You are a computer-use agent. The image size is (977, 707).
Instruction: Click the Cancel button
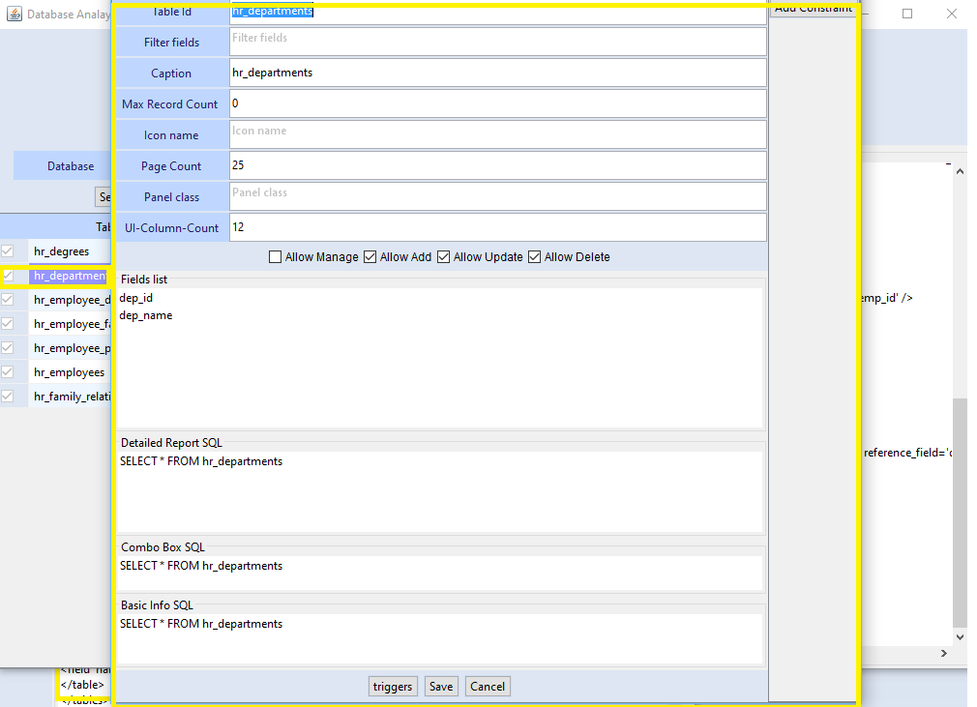[488, 687]
